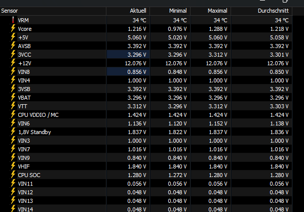304x212 pixels.
Task: Click the lightning icon beside +12V
Action: tap(13, 63)
